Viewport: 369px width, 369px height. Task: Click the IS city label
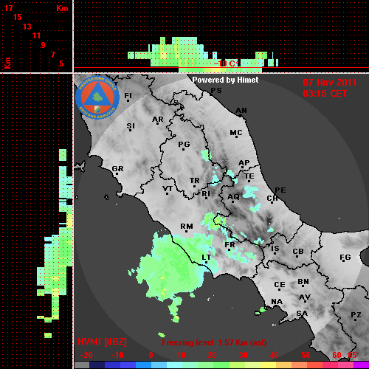pos(275,249)
